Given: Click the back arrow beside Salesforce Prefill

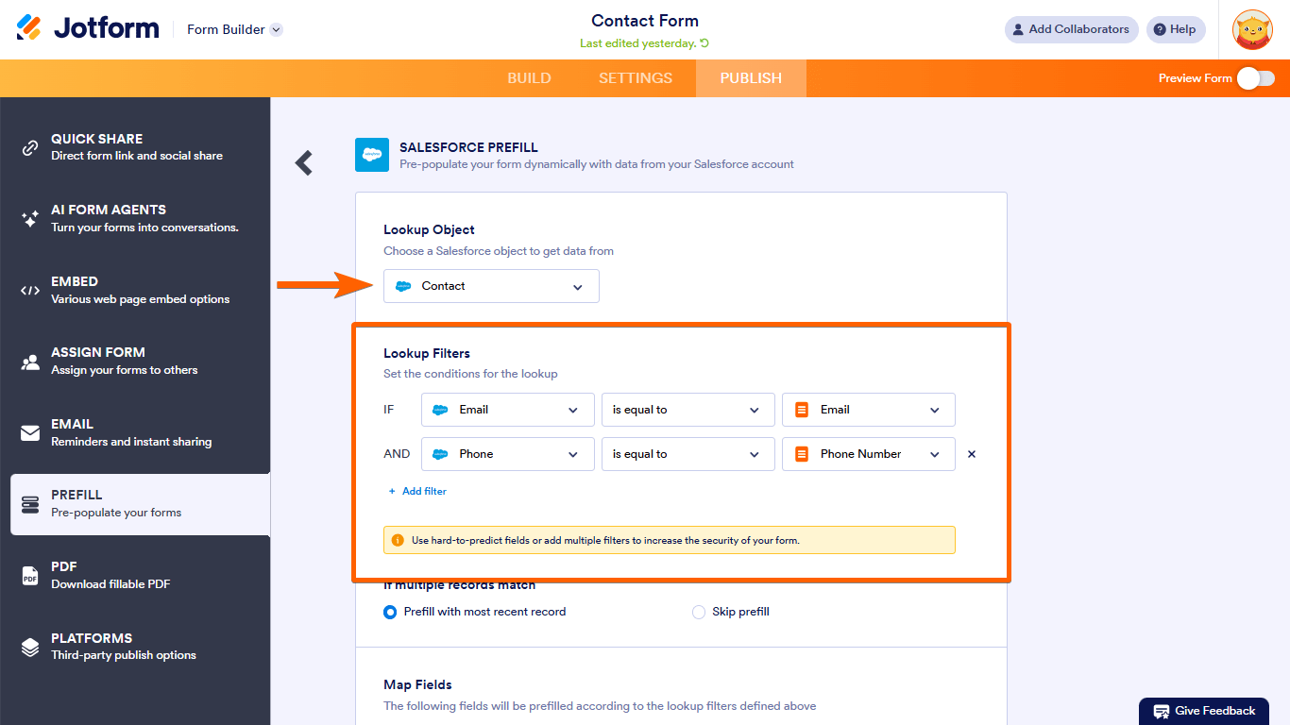Looking at the screenshot, I should [304, 163].
